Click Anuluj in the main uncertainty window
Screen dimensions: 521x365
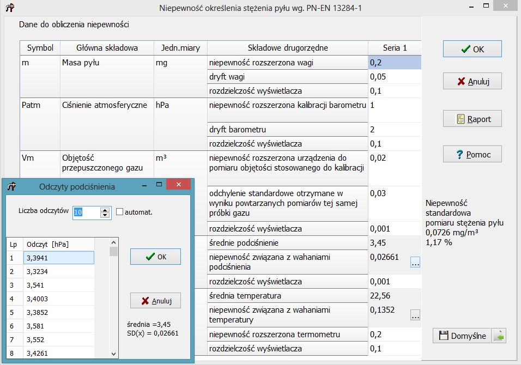coord(472,81)
